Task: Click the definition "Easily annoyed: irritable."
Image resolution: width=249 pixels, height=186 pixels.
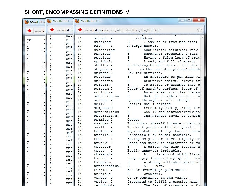Action: click(x=154, y=151)
